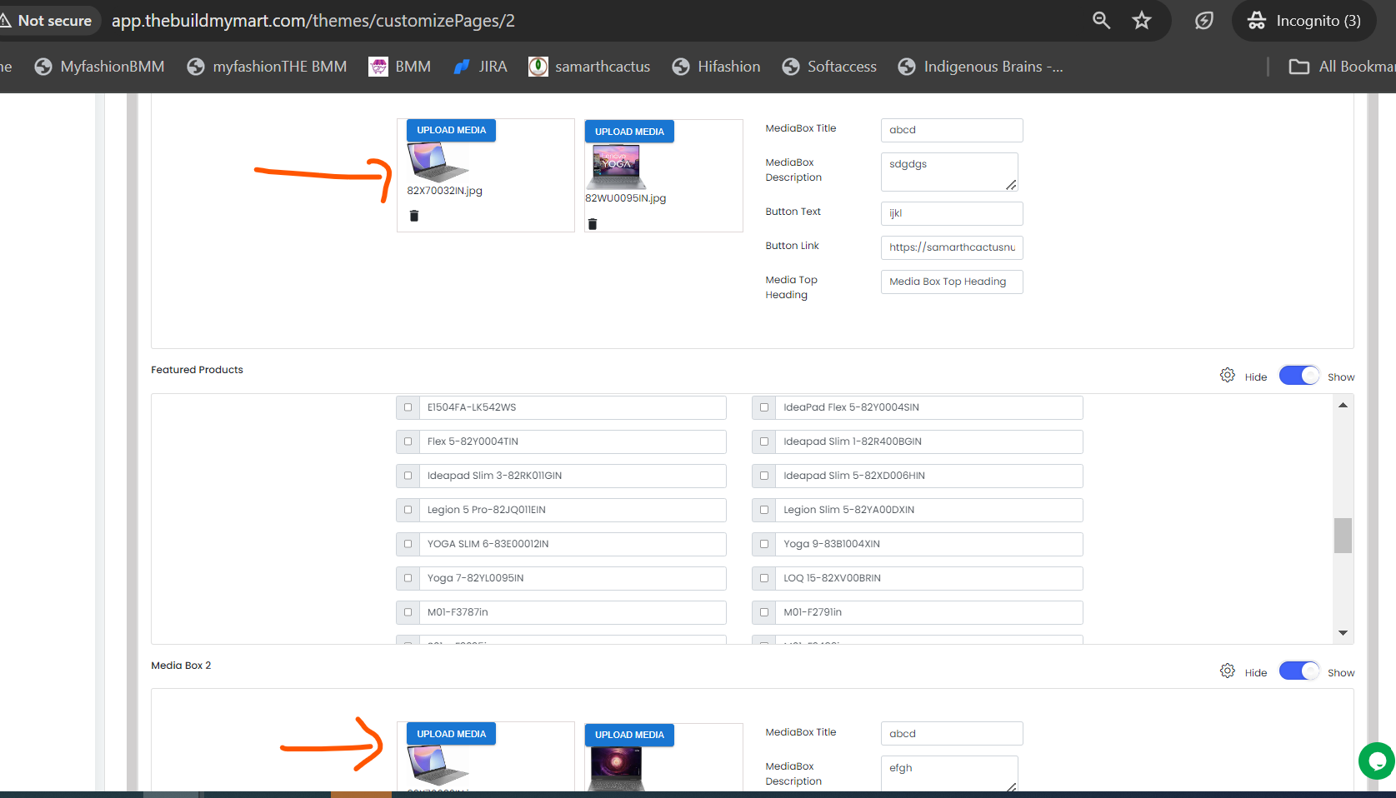Click the Button Link URL field
The image size is (1396, 798).
pos(952,247)
